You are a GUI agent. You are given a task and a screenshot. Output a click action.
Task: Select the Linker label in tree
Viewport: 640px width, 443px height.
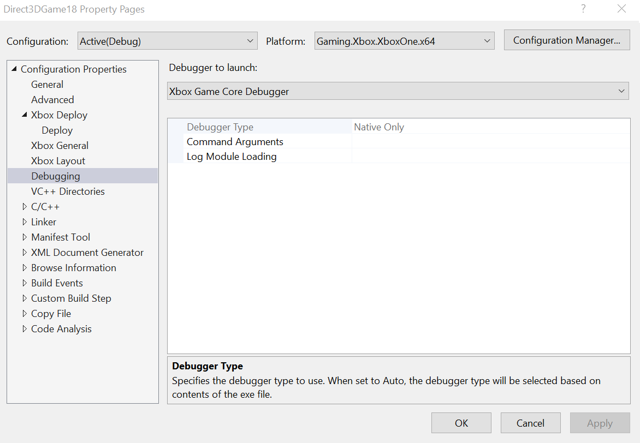click(x=44, y=222)
